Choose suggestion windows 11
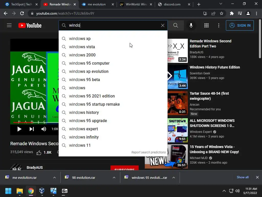262x197 pixels. pos(113,145)
